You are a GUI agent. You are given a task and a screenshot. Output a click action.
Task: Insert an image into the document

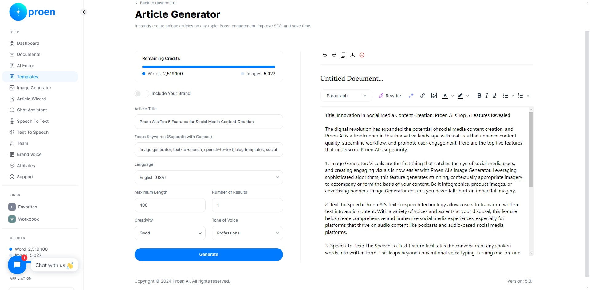434,95
